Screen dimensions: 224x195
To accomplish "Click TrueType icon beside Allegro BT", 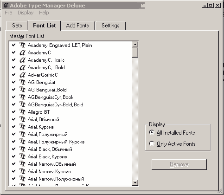I will tap(22, 112).
